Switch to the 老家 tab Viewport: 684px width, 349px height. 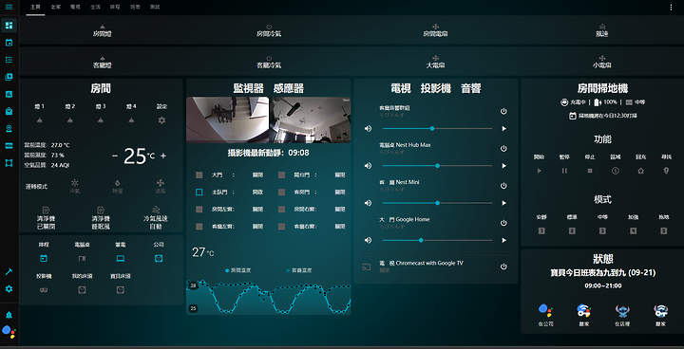55,7
